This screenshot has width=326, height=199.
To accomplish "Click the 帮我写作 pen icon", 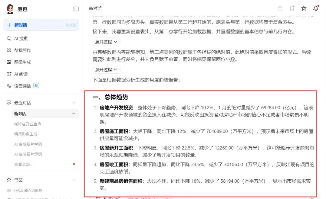I will (x=9, y=50).
